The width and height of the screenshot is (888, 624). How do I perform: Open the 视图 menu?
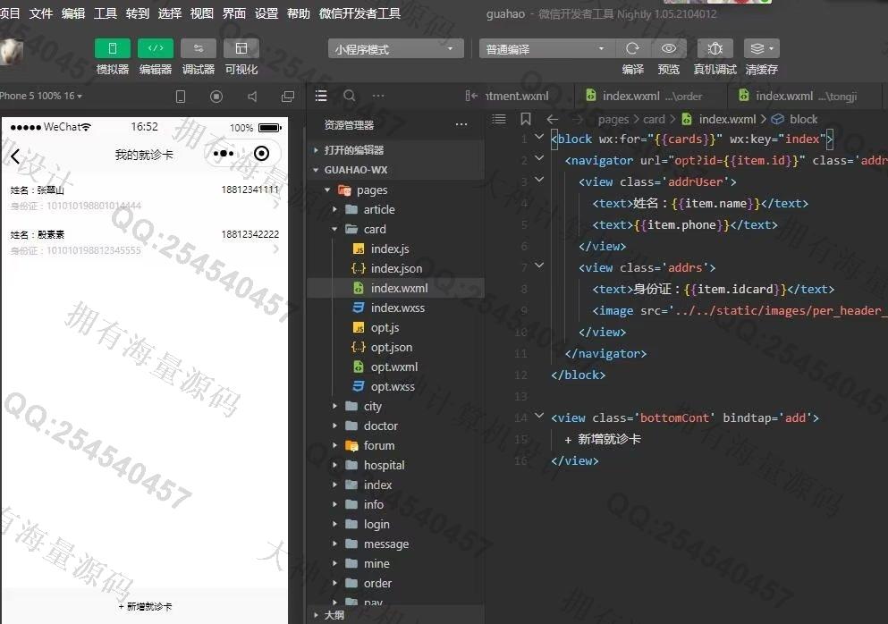201,13
